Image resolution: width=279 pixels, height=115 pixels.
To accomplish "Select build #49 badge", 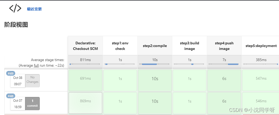I will point(11,73).
